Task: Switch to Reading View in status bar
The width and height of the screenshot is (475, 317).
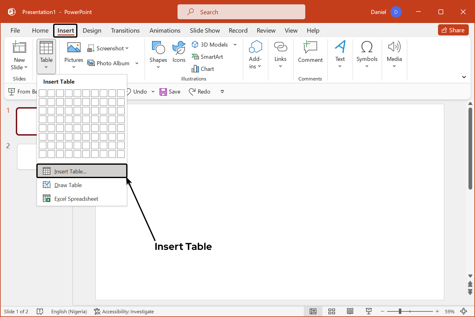Action: [x=350, y=311]
